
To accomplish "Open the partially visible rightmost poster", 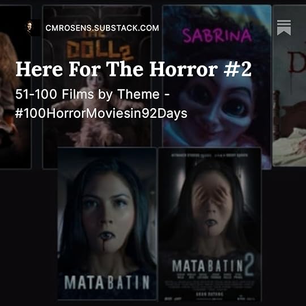I will click(289, 86).
